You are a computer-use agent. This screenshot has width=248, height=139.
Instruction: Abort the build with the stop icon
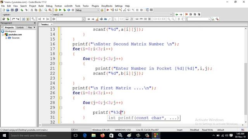pyautogui.click(x=73, y=10)
